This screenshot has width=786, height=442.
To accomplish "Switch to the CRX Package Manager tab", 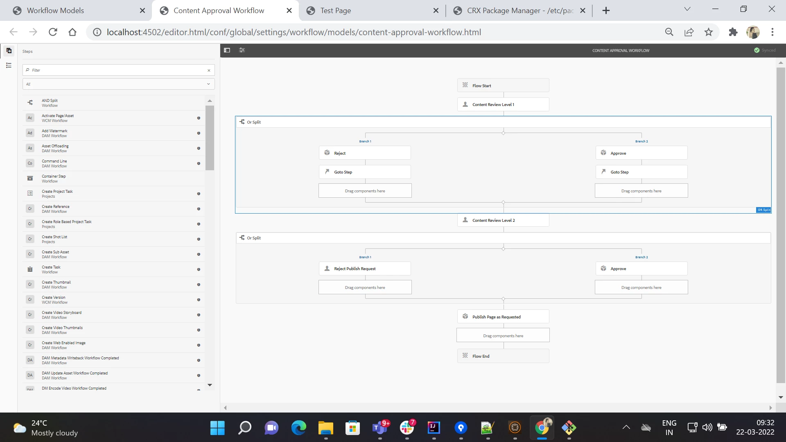I will [x=520, y=11].
